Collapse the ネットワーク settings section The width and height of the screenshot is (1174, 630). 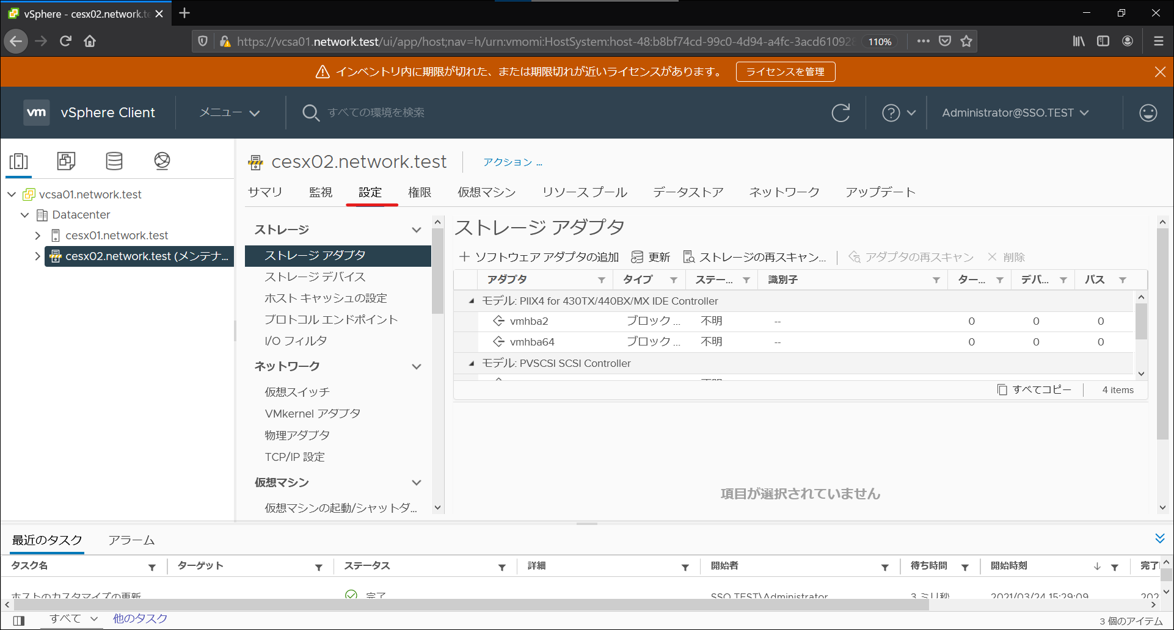point(416,367)
